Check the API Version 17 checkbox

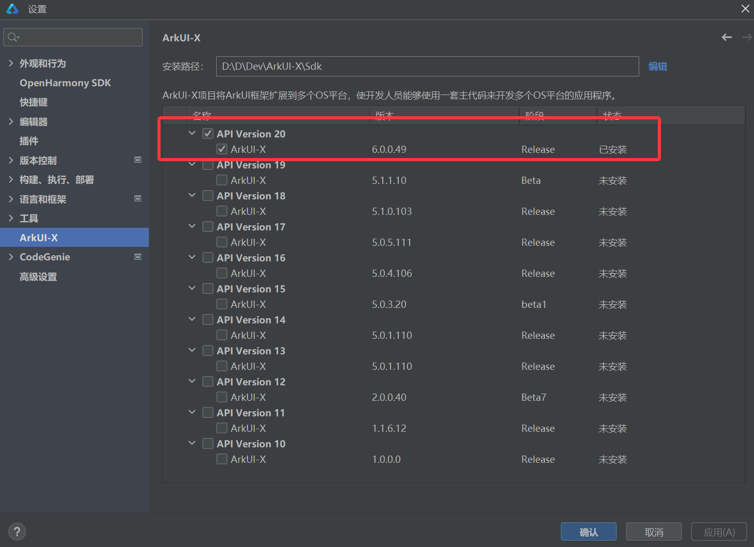[x=208, y=227]
